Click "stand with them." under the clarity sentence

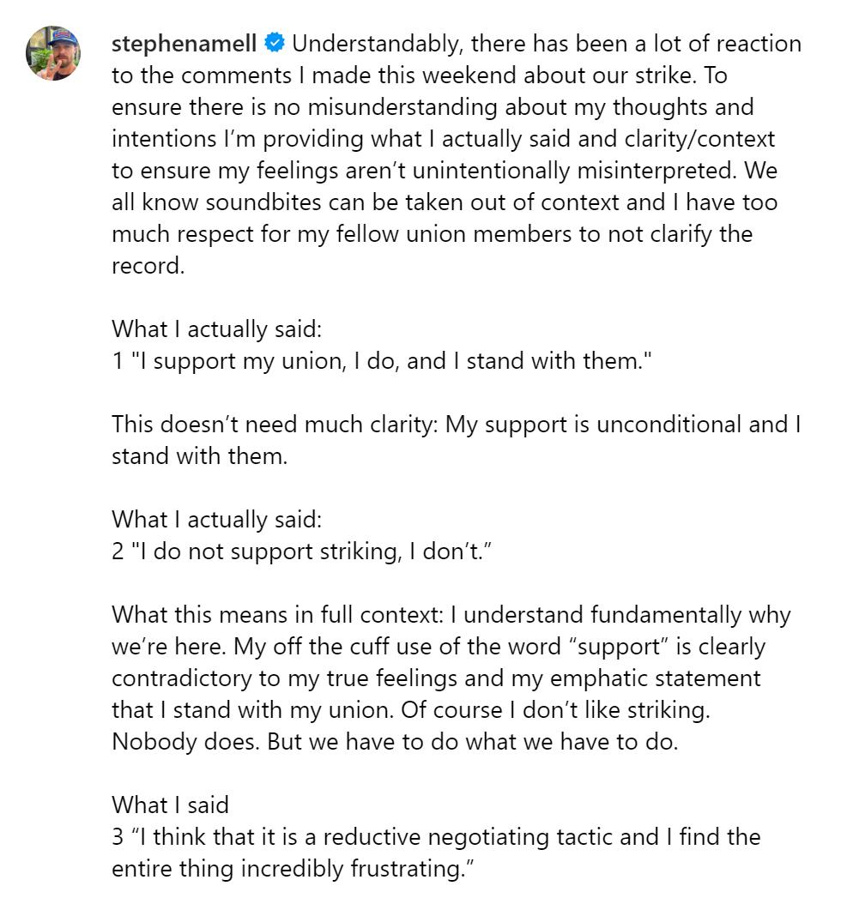[199, 455]
